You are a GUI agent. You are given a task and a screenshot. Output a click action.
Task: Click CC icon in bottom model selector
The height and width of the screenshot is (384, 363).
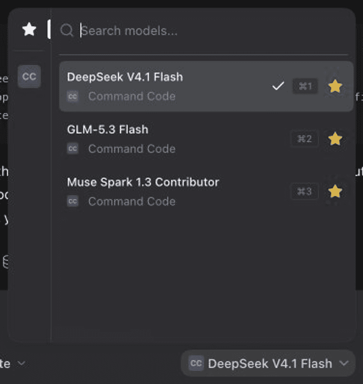pyautogui.click(x=196, y=363)
